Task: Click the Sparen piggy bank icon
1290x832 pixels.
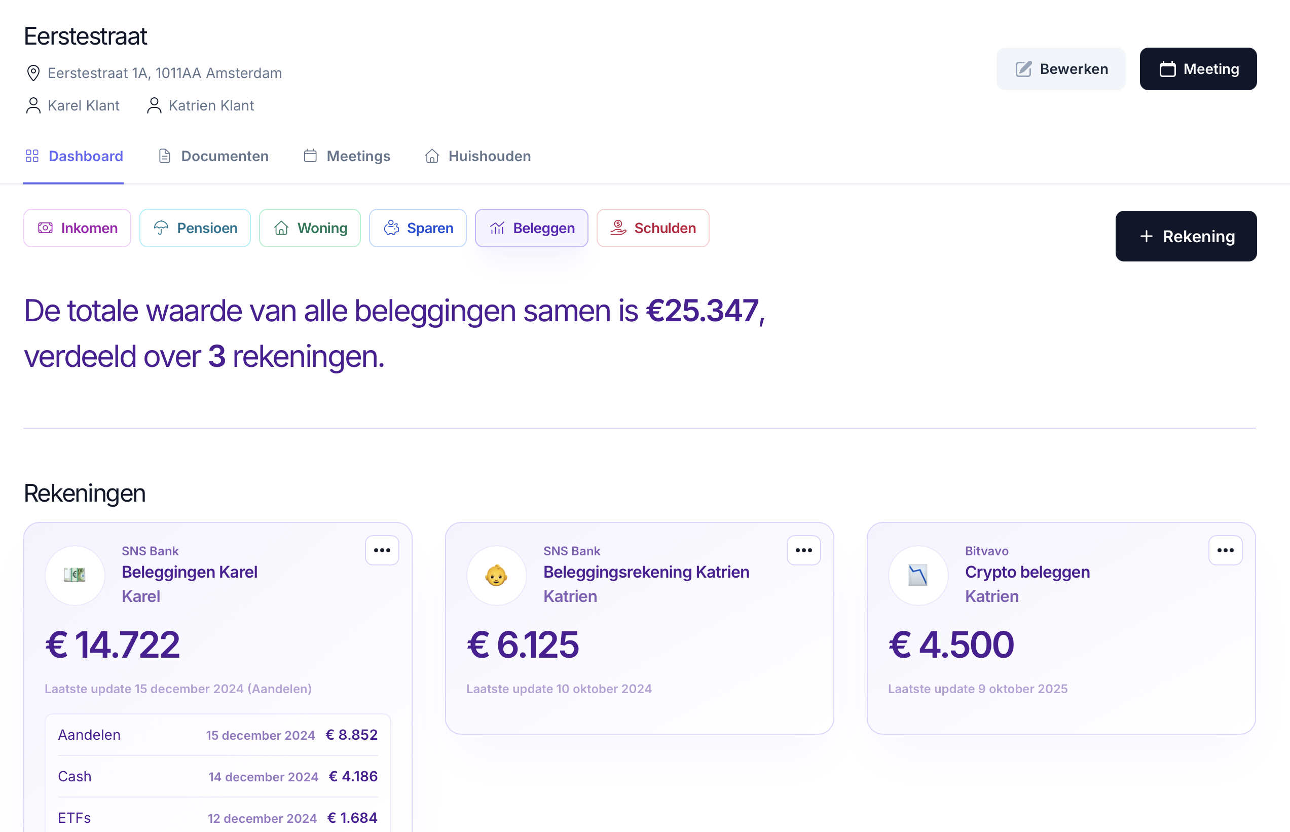Action: (x=392, y=228)
